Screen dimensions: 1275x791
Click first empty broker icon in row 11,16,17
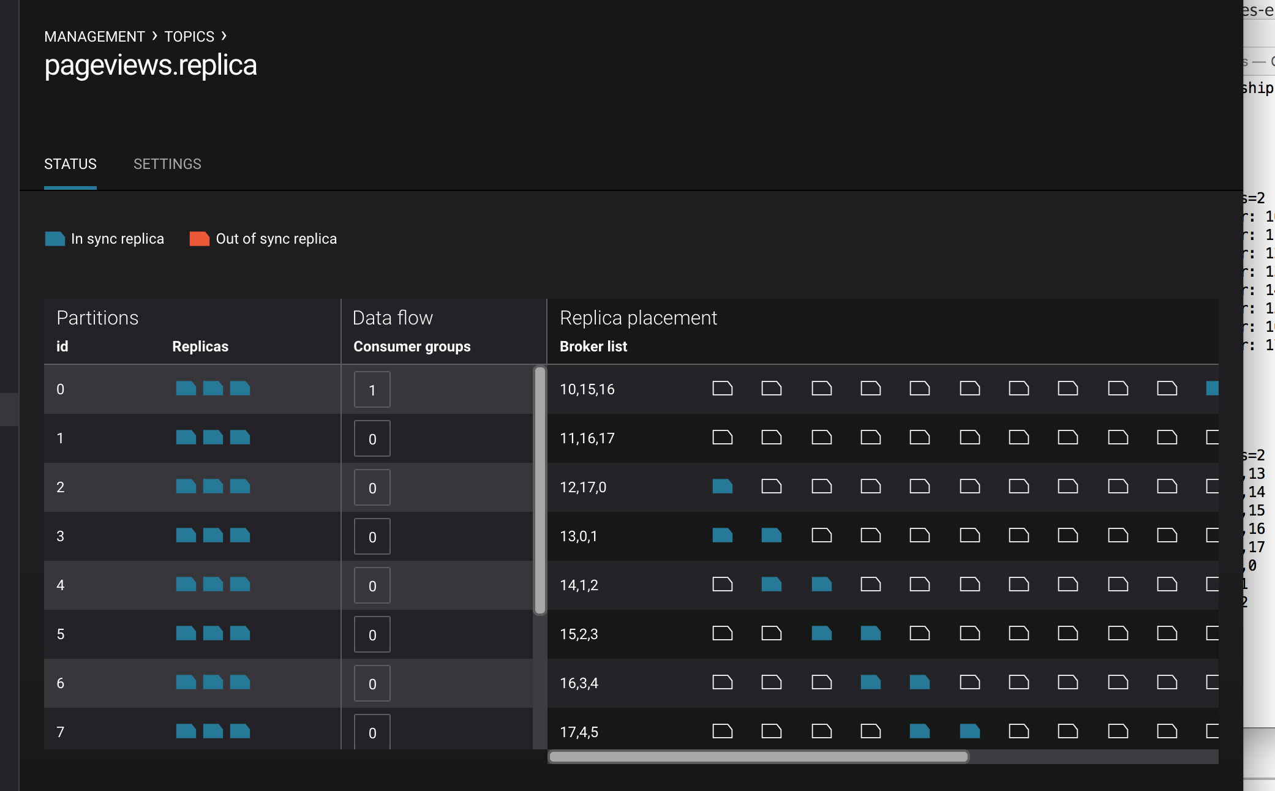[723, 437]
